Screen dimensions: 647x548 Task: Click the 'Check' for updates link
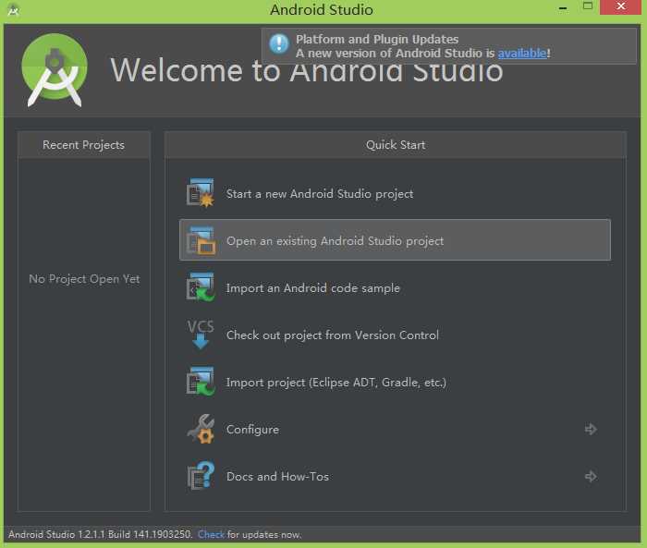(212, 534)
